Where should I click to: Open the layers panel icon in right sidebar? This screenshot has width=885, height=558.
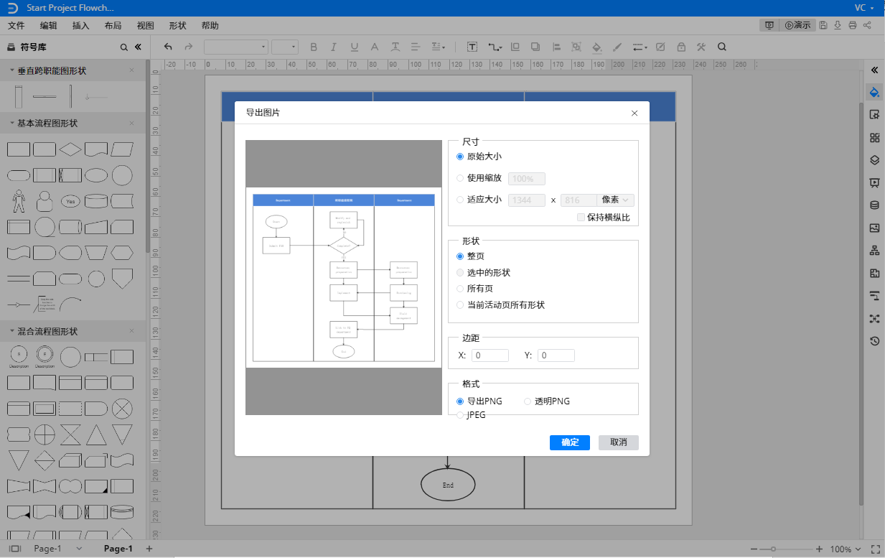click(x=874, y=160)
